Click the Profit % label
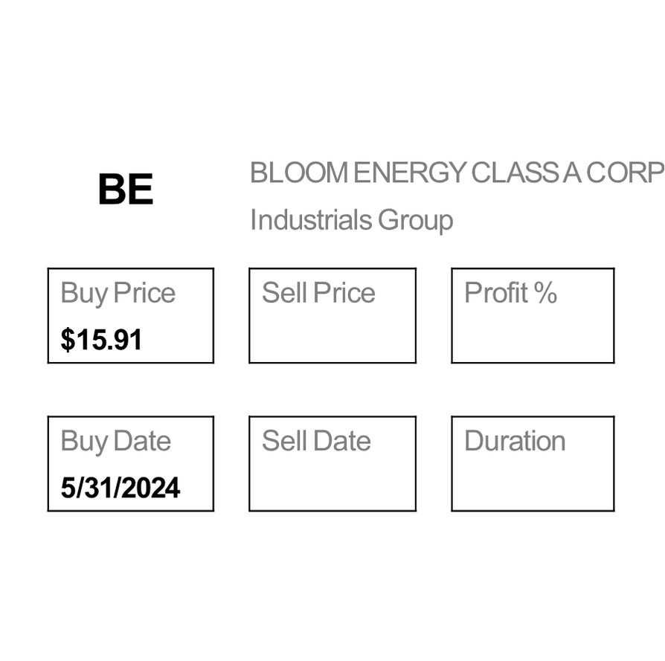Viewport: 665px width, 661px height. pyautogui.click(x=510, y=293)
